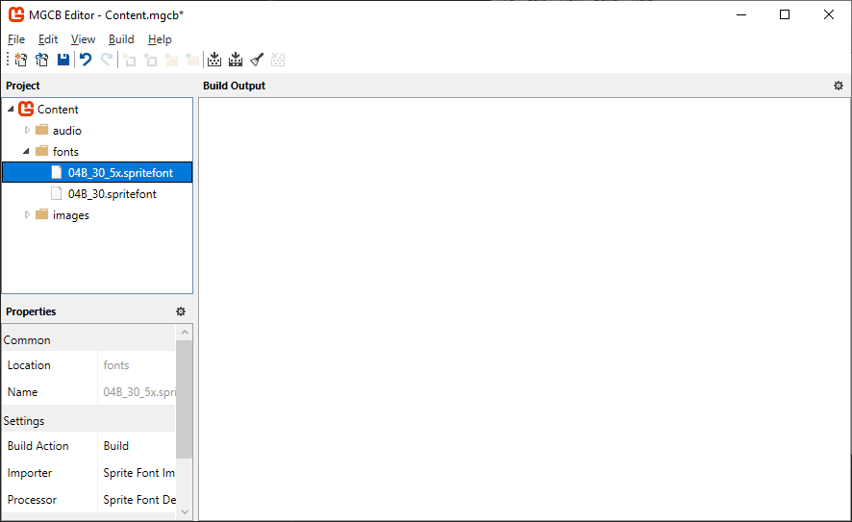Create a new project with the New toolbar icon
The width and height of the screenshot is (852, 522).
pyautogui.click(x=20, y=60)
